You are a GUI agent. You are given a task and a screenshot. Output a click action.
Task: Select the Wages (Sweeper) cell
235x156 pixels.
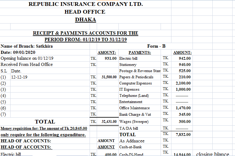coord(134,122)
